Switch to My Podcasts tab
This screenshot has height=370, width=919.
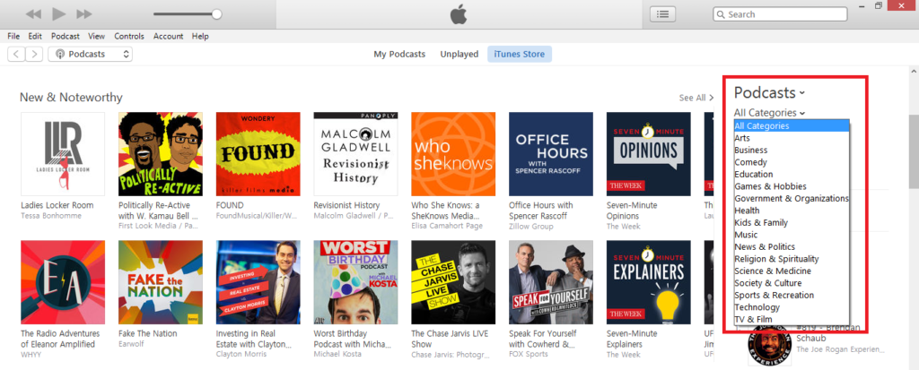click(399, 54)
